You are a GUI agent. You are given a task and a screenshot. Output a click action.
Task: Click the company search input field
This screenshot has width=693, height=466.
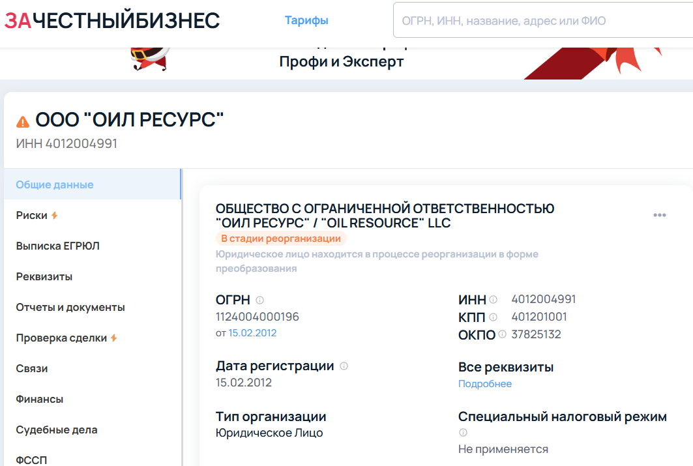(541, 21)
